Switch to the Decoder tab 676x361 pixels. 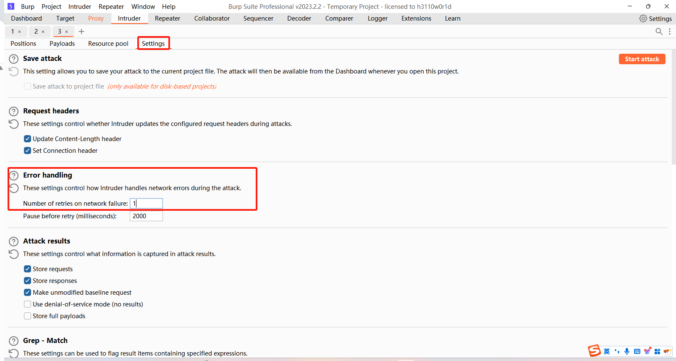299,18
